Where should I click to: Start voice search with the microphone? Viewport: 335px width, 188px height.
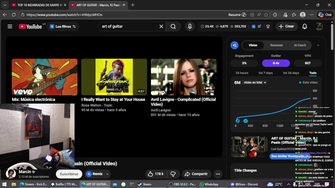coord(190,26)
